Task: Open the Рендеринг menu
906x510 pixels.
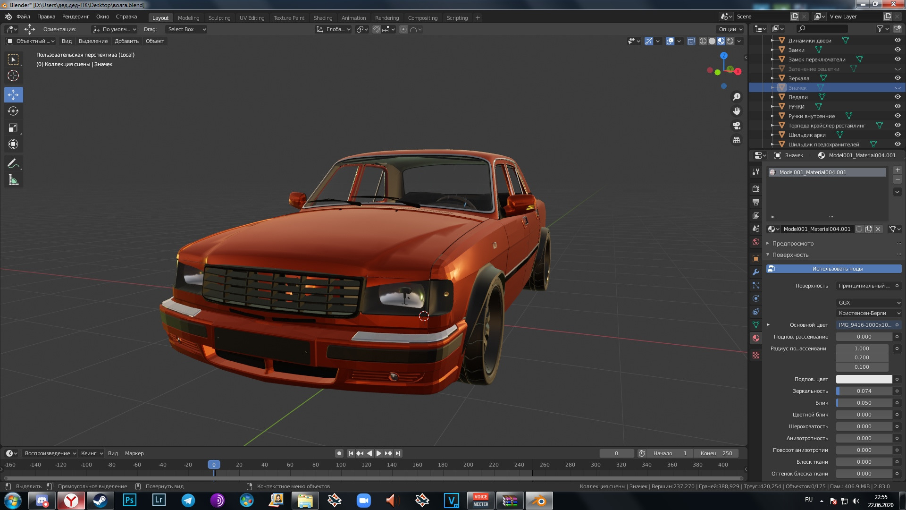Action: [x=75, y=17]
